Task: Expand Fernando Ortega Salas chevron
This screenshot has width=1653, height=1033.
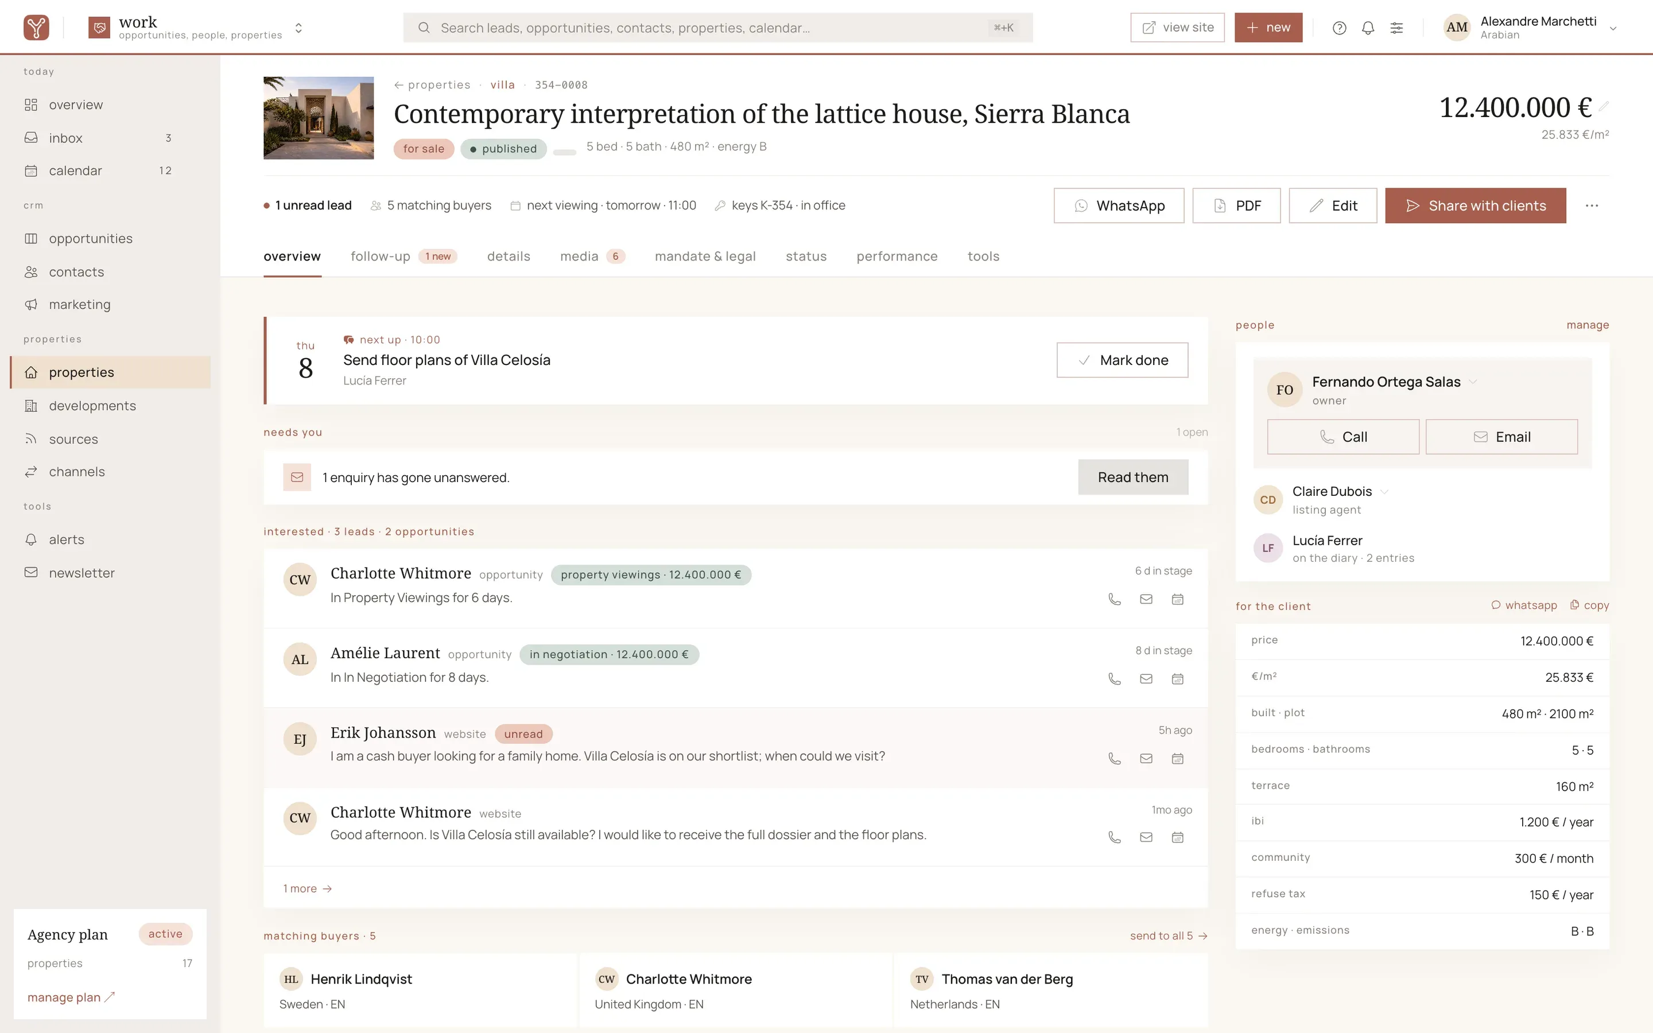Action: pyautogui.click(x=1473, y=382)
